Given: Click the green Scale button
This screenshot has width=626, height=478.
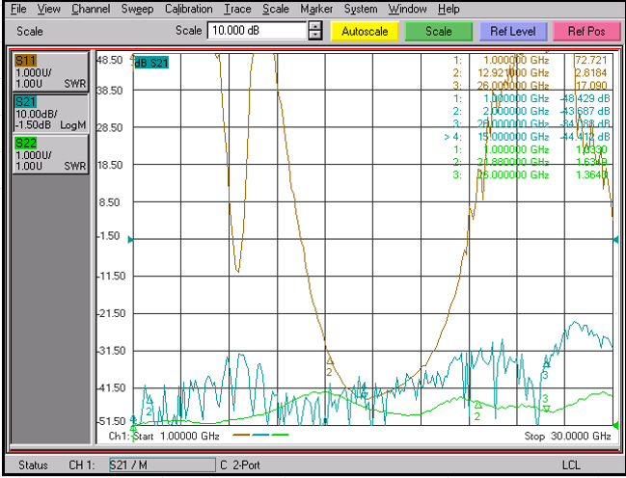Looking at the screenshot, I should tap(438, 31).
